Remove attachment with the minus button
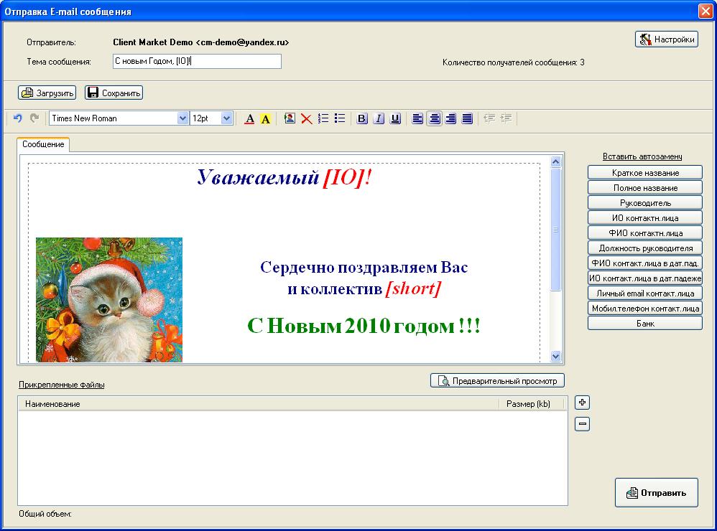 (582, 423)
